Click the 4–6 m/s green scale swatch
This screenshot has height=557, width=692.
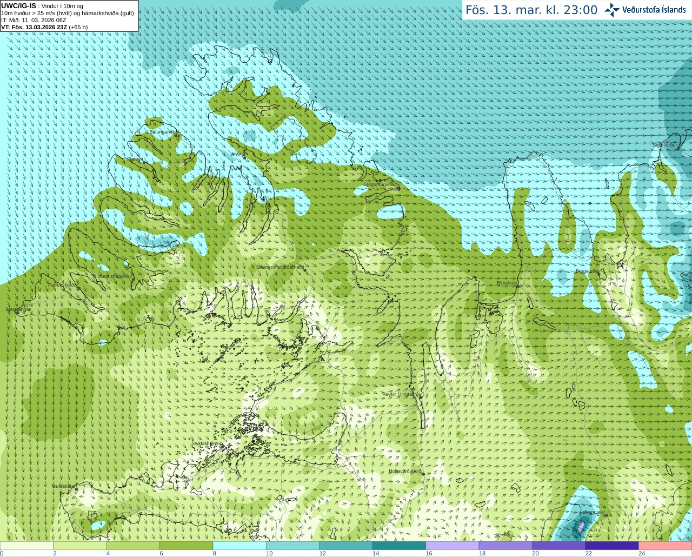tap(133, 546)
